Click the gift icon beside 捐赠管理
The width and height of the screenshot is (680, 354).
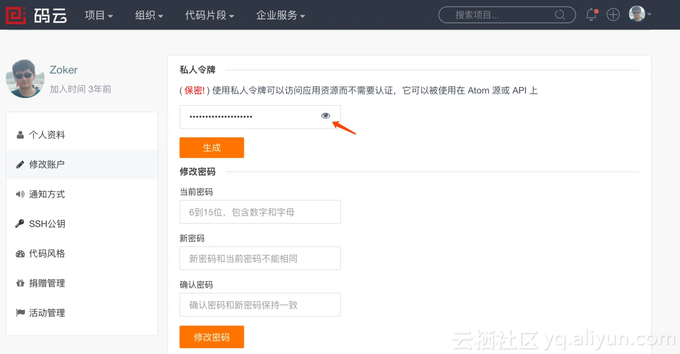[x=20, y=283]
